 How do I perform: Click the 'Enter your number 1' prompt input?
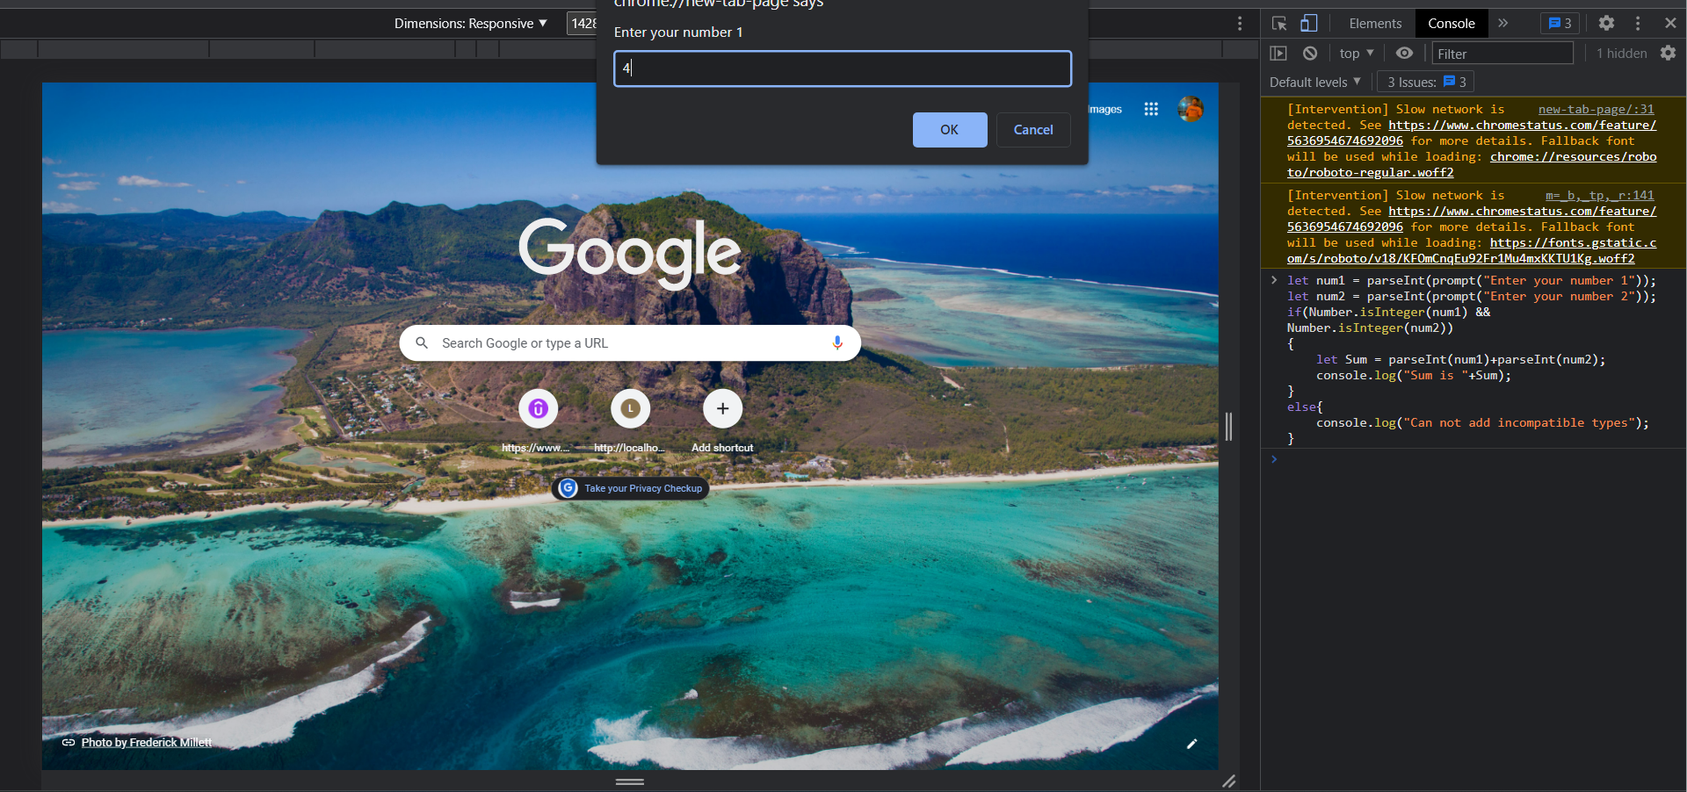[x=843, y=68]
